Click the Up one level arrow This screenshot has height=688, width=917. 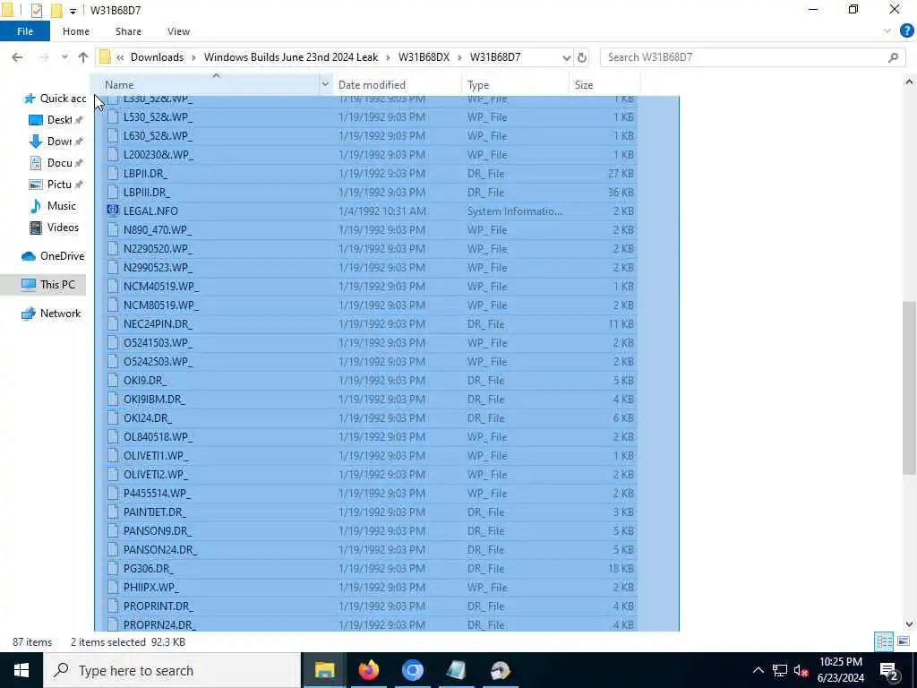[83, 57]
